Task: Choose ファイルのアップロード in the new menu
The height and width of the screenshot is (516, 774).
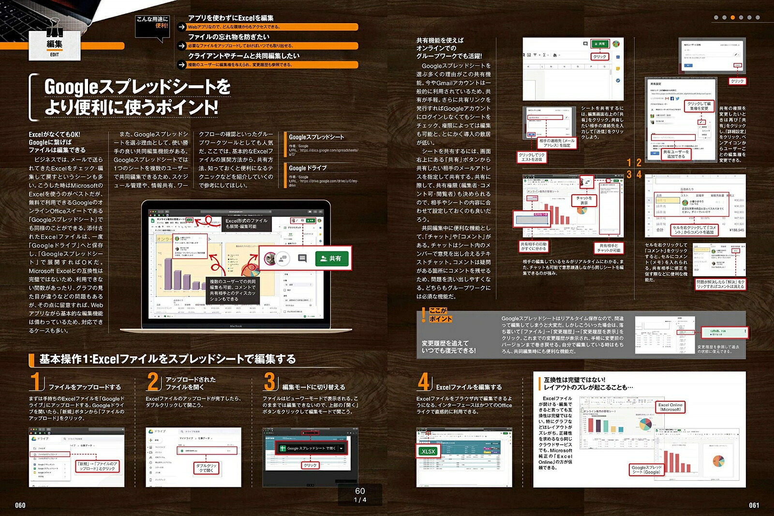Action: click(50, 454)
